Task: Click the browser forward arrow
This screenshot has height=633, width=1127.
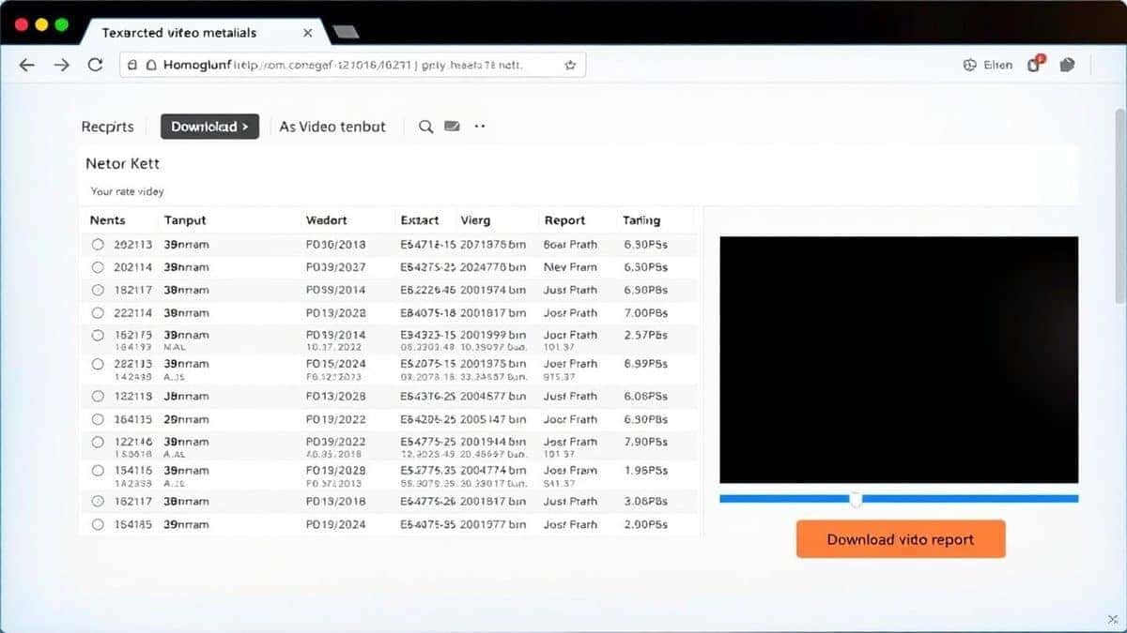Action: tap(61, 65)
